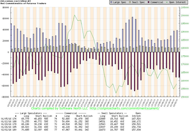The image size is (190, 131).
Task: Select the 205000 label on right axis
Action: point(185,7)
